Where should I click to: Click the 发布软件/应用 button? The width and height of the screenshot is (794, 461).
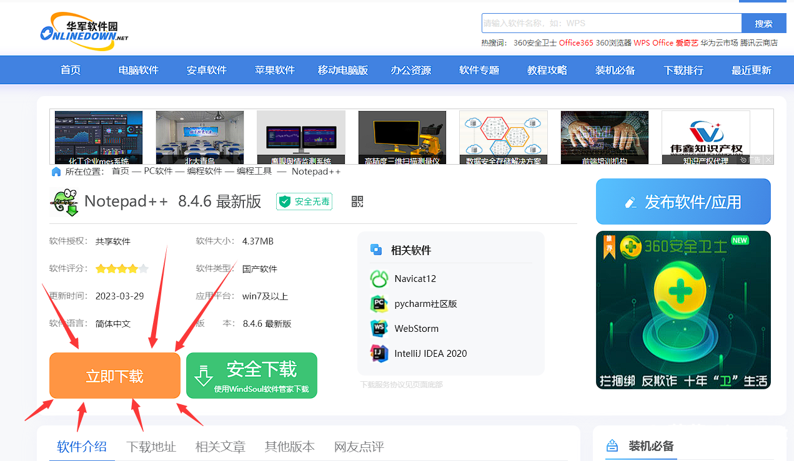683,201
